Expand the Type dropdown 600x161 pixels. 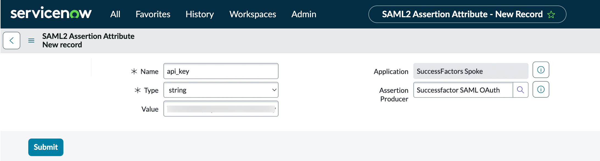click(x=221, y=90)
